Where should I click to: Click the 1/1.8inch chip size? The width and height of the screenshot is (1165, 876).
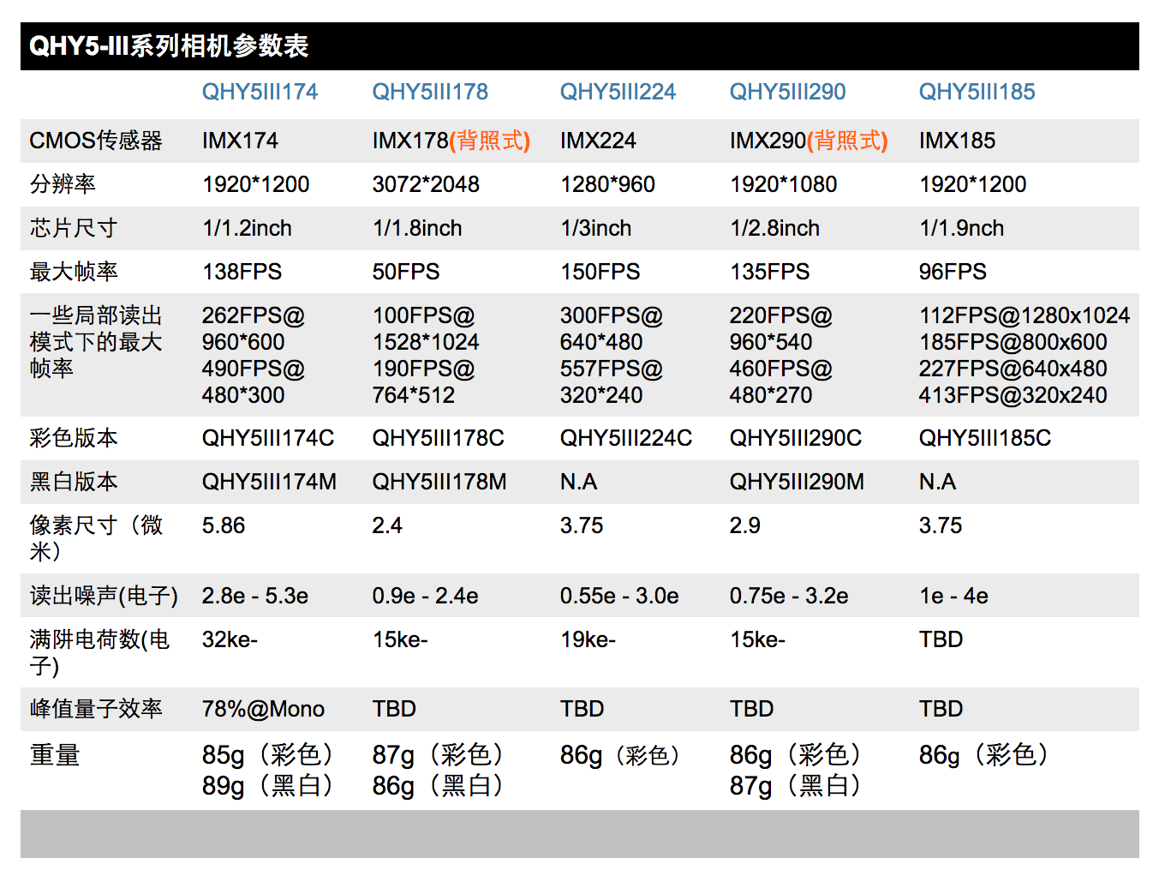[417, 228]
